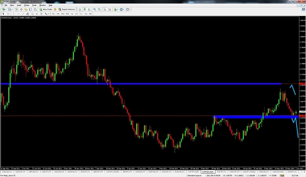
Task: Open the Insert menu
Action: (19, 5)
